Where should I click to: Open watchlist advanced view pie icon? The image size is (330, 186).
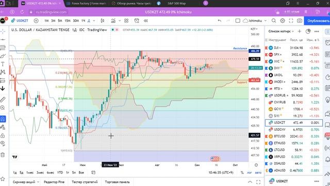(308, 31)
